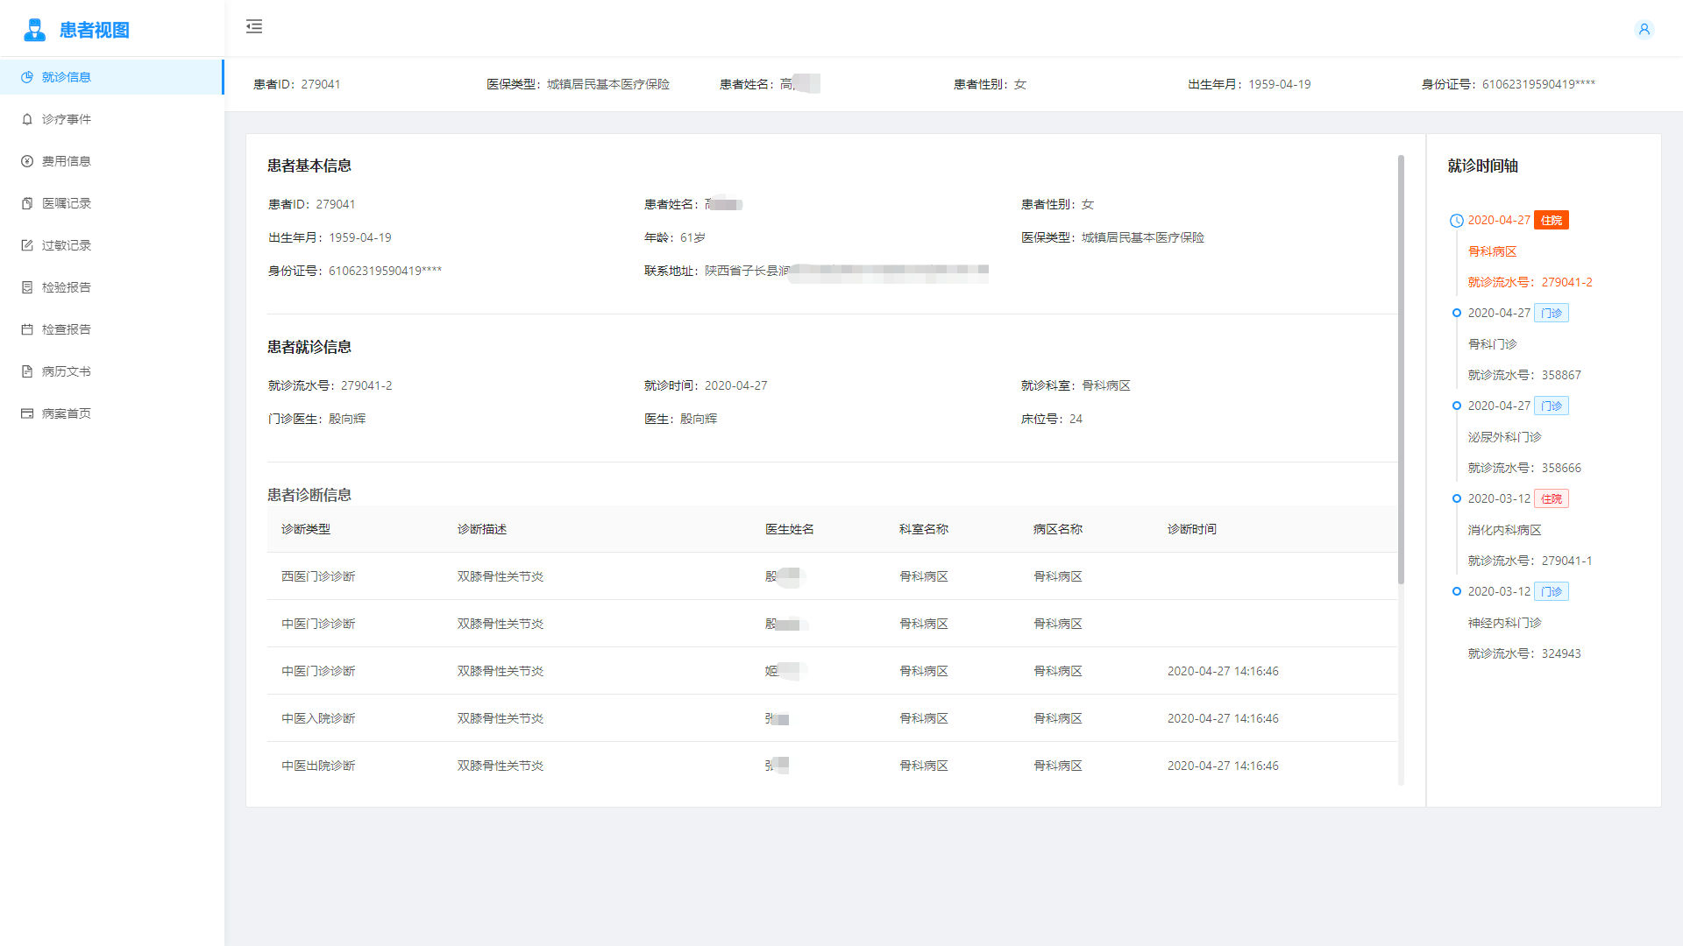Click the 住院 tag for 2020-03-12 visit
This screenshot has width=1683, height=946.
1552,499
